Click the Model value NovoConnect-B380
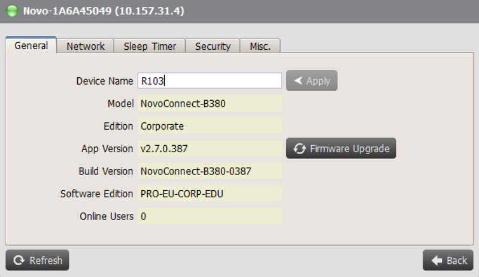The width and height of the screenshot is (479, 277). point(210,103)
